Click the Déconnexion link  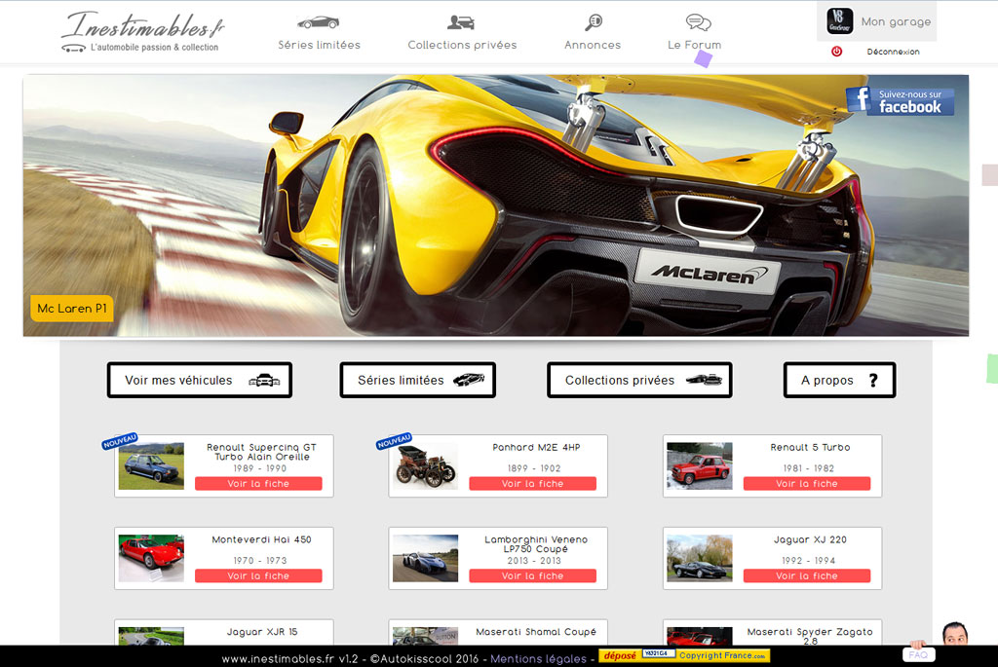click(x=893, y=53)
